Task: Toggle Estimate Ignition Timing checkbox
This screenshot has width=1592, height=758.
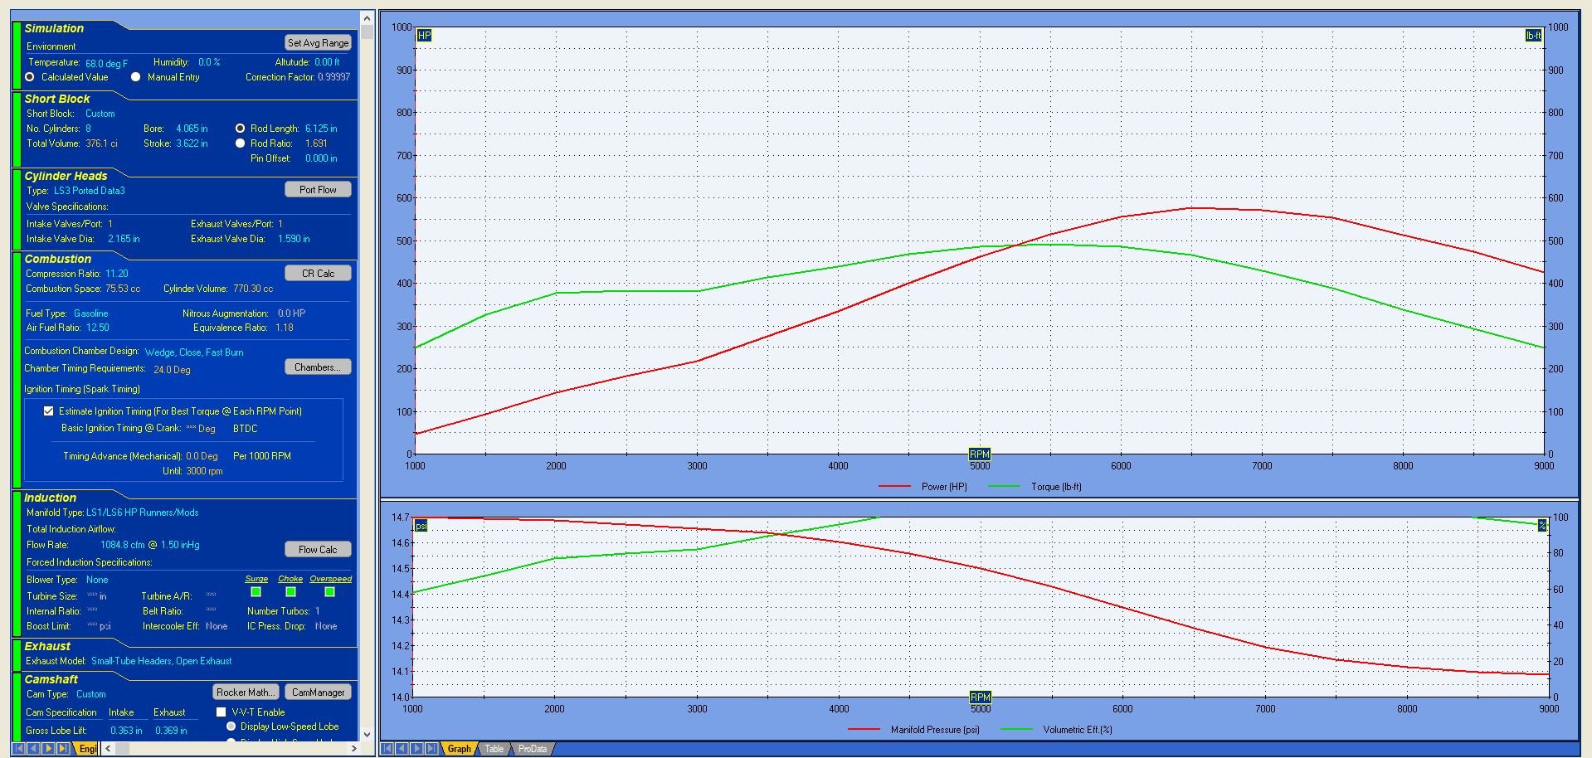Action: pos(48,411)
